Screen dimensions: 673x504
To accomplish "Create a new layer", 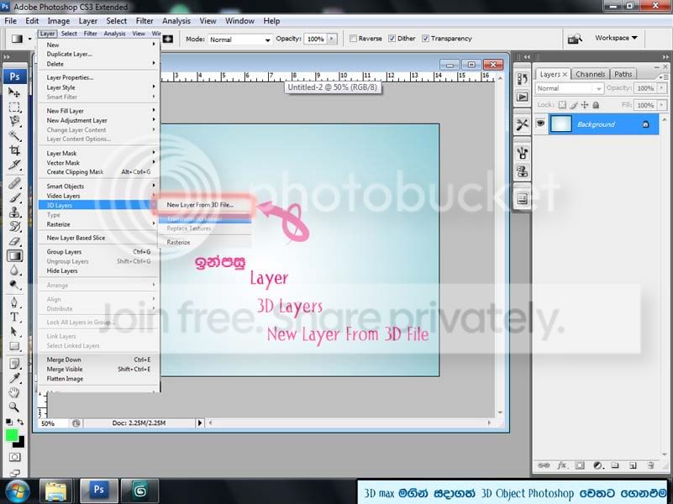I will (633, 465).
